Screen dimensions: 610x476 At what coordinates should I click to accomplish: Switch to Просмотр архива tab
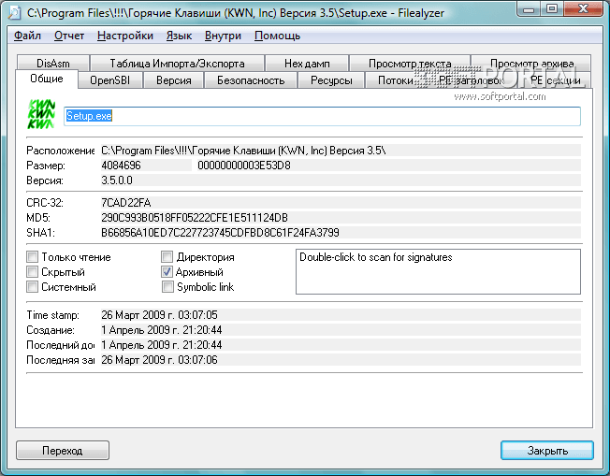[531, 63]
